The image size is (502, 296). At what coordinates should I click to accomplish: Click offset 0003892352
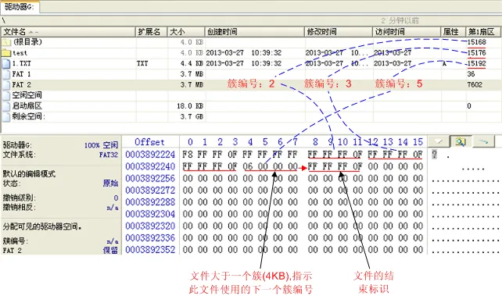(150, 250)
